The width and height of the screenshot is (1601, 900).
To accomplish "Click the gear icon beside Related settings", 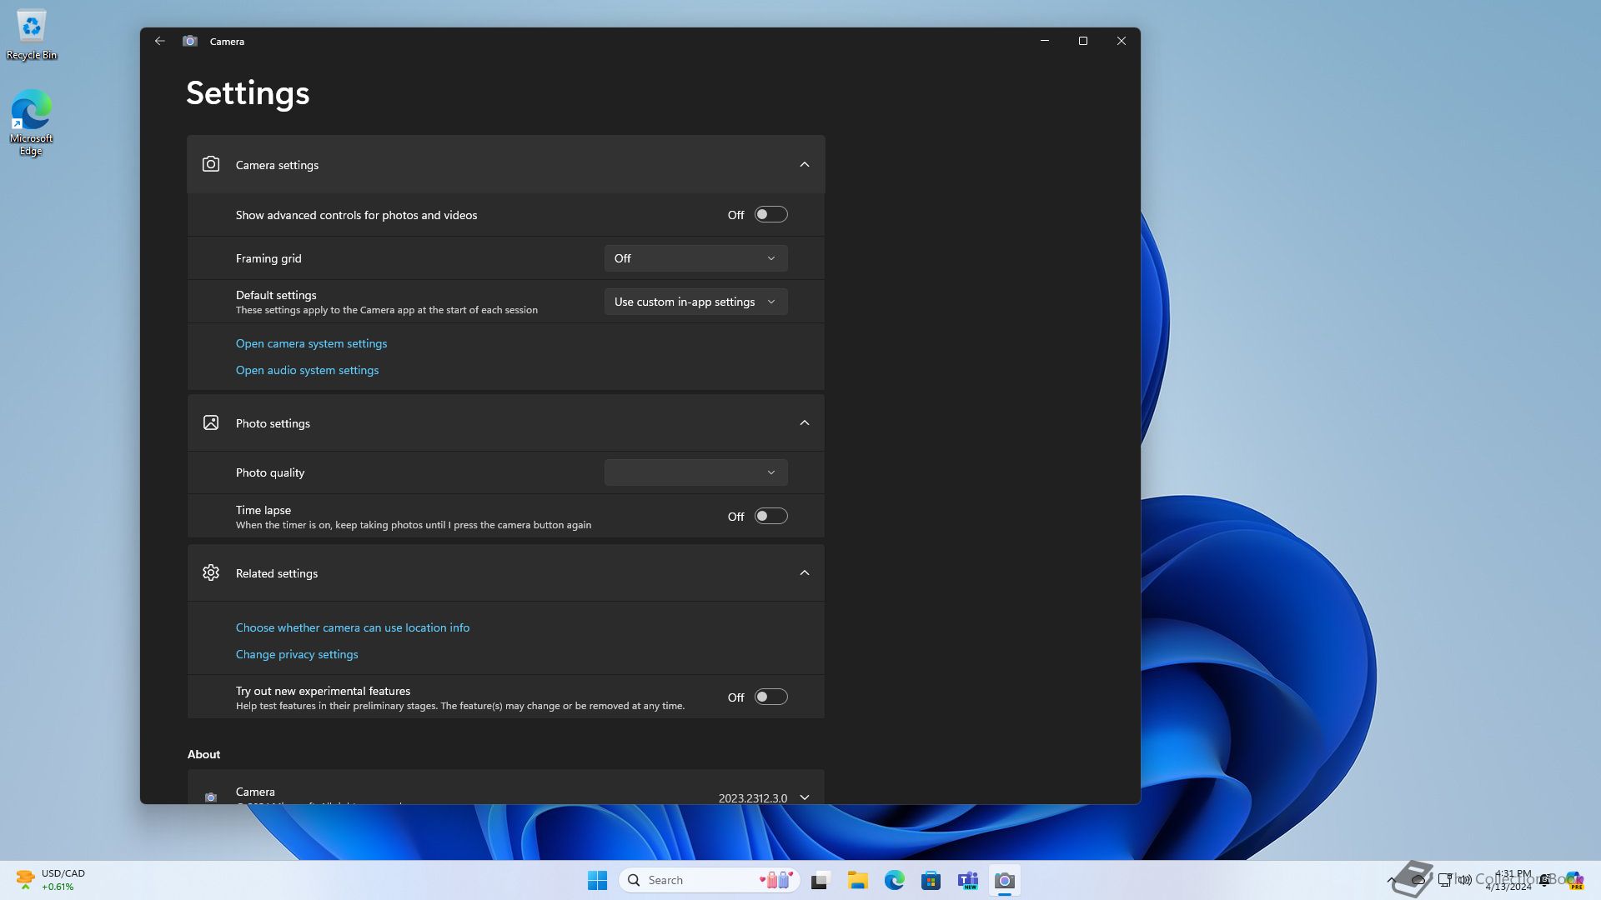I will (211, 572).
